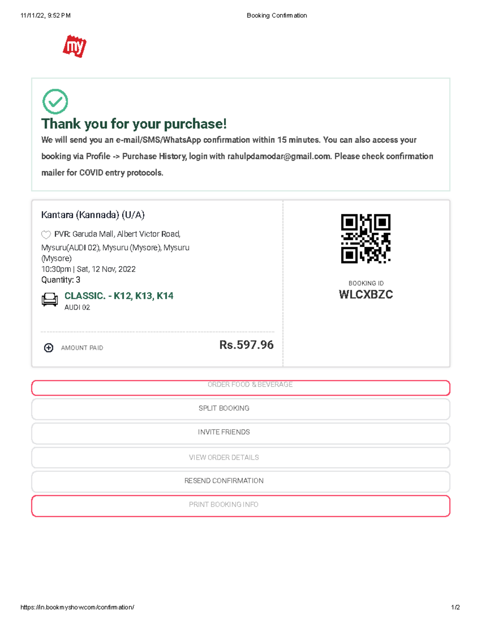Screen dimensions: 481x623
Task: Select Print Booking Info
Action: coord(240,505)
